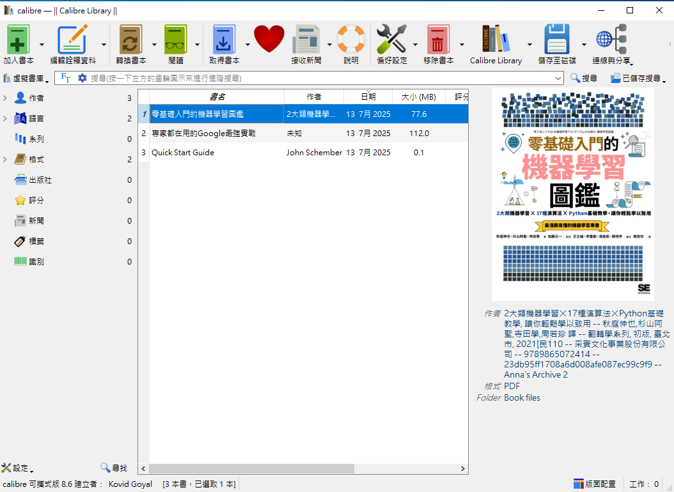Click the horizontal scrollbar thumb
This screenshot has height=492, width=674.
pyautogui.click(x=251, y=468)
